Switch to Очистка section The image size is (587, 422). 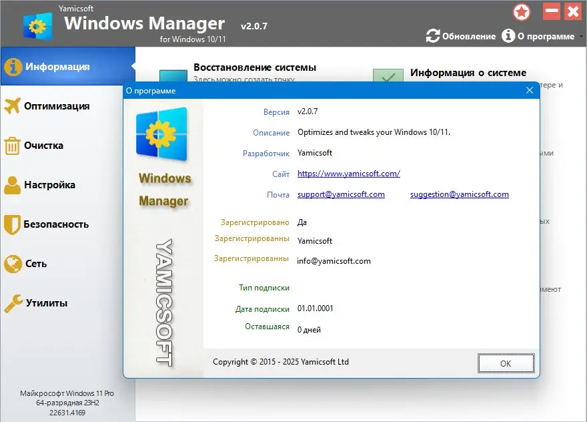tap(44, 146)
